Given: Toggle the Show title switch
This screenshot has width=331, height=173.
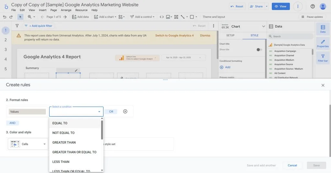Looking at the screenshot, I should click(x=259, y=50).
